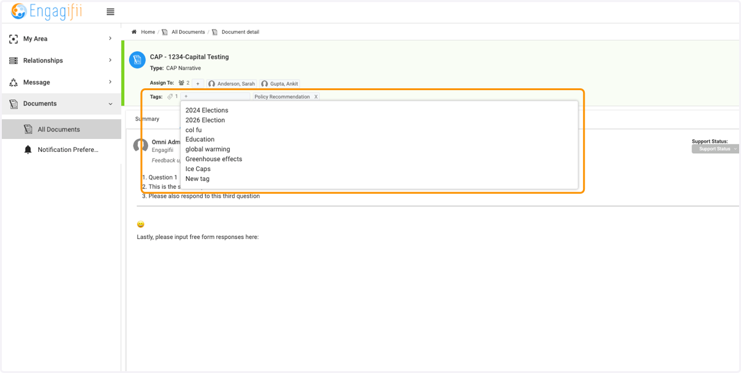The height and width of the screenshot is (373, 741).
Task: Select the New tag option
Action: pyautogui.click(x=197, y=179)
